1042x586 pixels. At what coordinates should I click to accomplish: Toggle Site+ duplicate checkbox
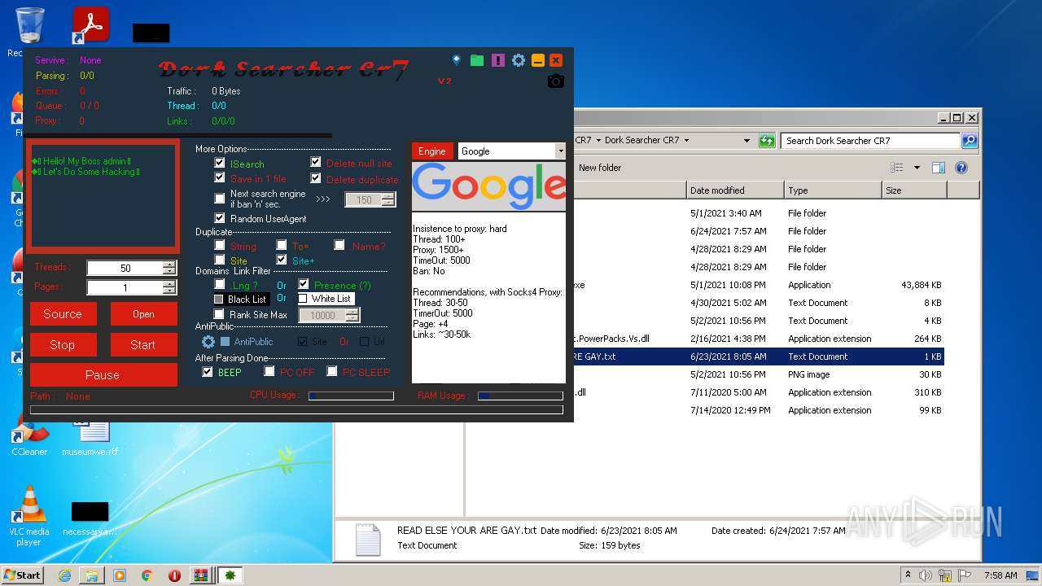[282, 260]
